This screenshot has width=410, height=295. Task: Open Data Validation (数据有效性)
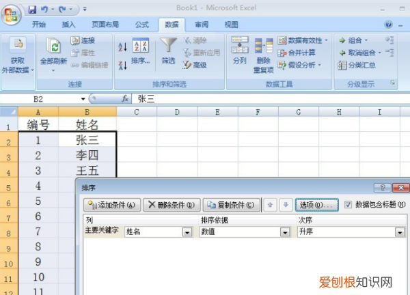click(x=300, y=40)
